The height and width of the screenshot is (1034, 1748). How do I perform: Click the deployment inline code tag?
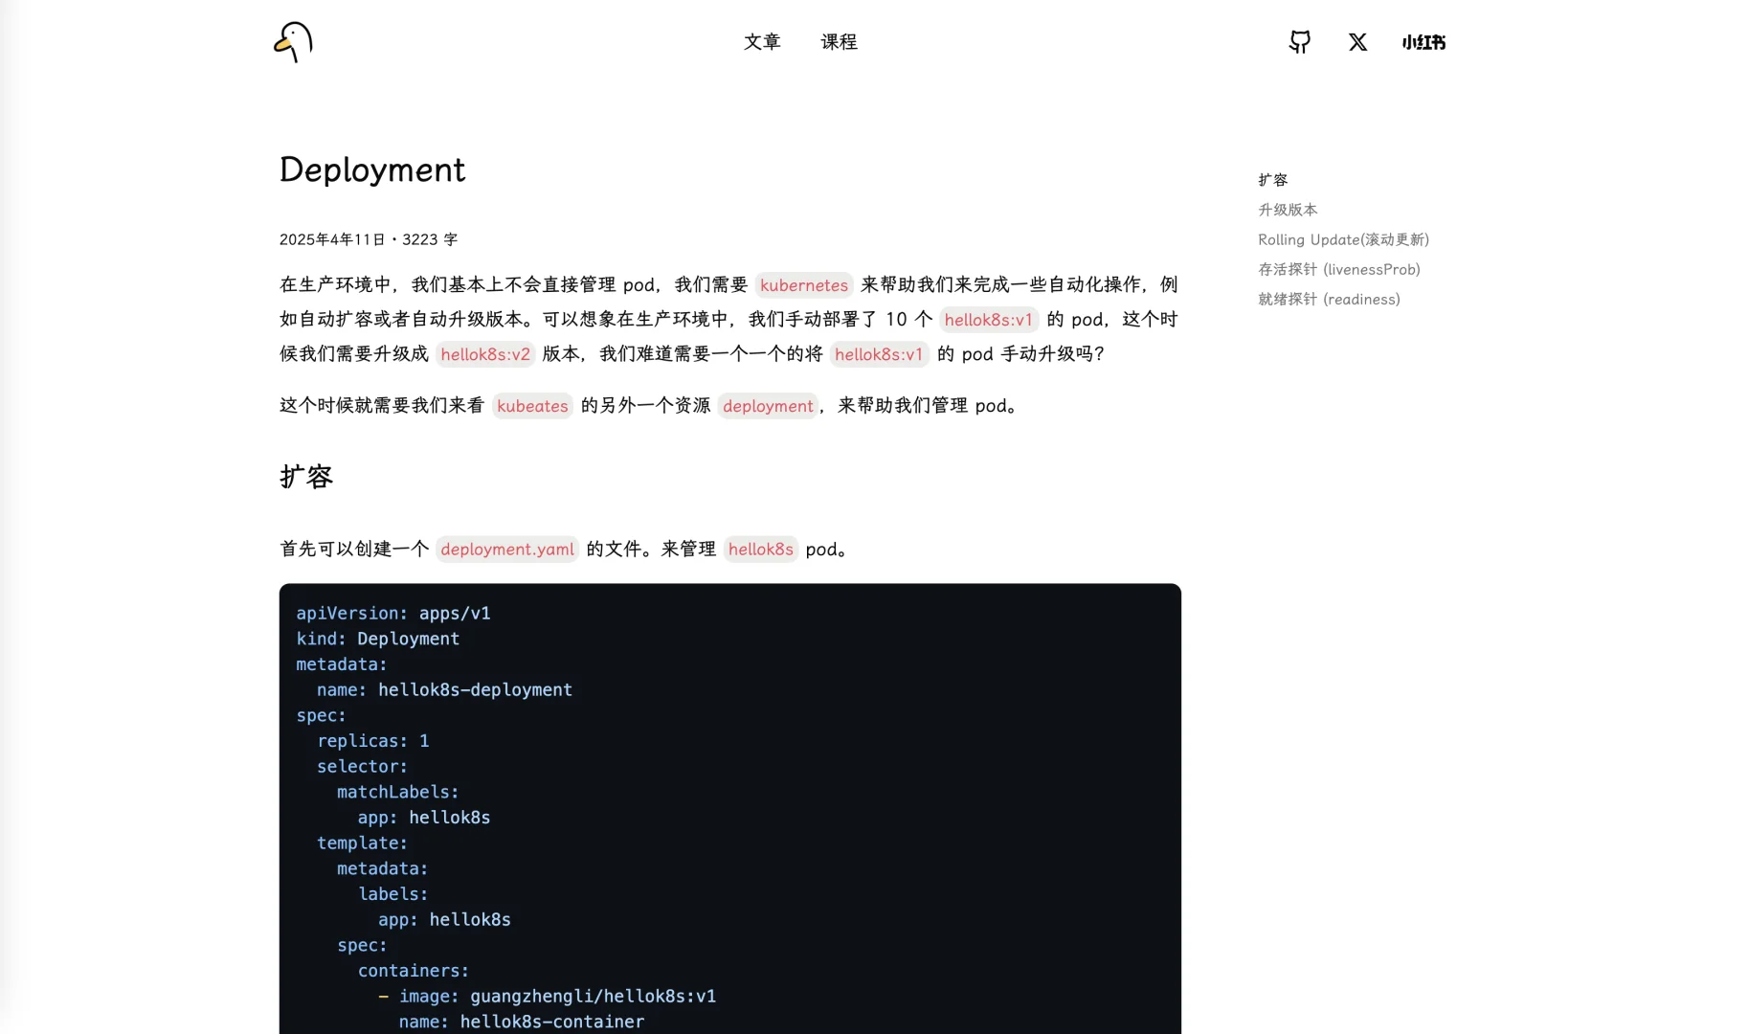click(x=768, y=406)
